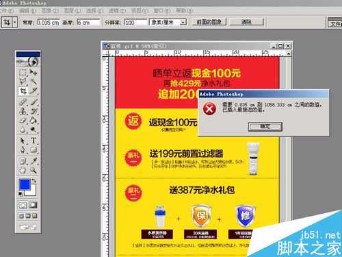Click the Adobe Photoshop error dialog title bar
Screen dimensions: 342x257
(x=263, y=94)
